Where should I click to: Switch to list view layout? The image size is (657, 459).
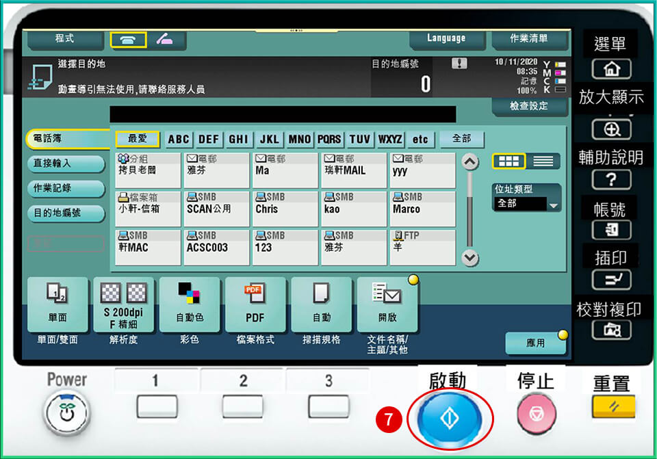543,161
